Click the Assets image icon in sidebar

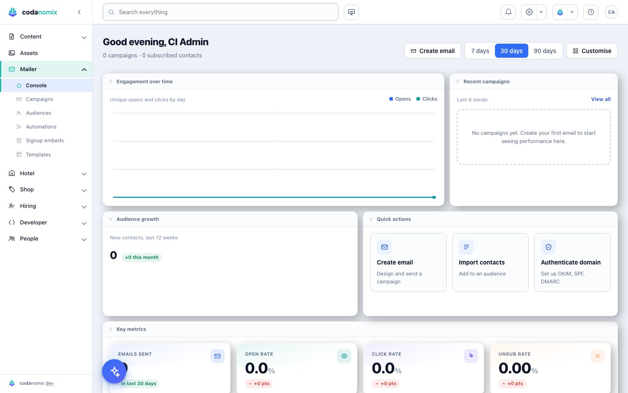coord(12,53)
